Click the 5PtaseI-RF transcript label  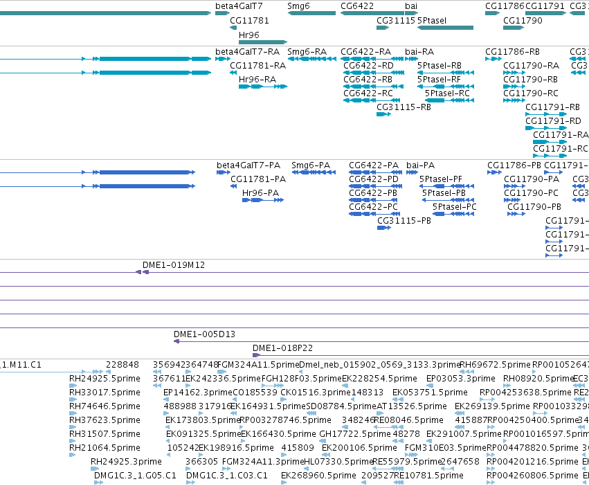coord(439,80)
